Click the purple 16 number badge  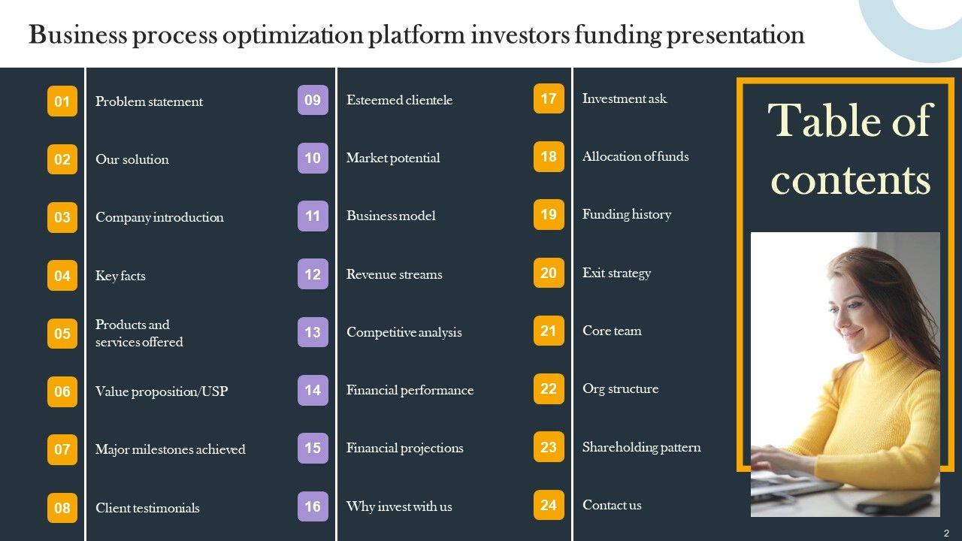pyautogui.click(x=313, y=506)
